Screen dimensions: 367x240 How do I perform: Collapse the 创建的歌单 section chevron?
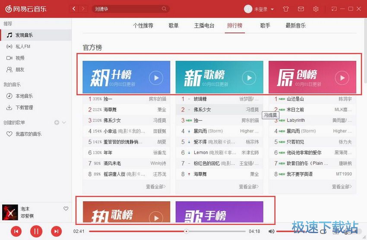tap(64, 122)
